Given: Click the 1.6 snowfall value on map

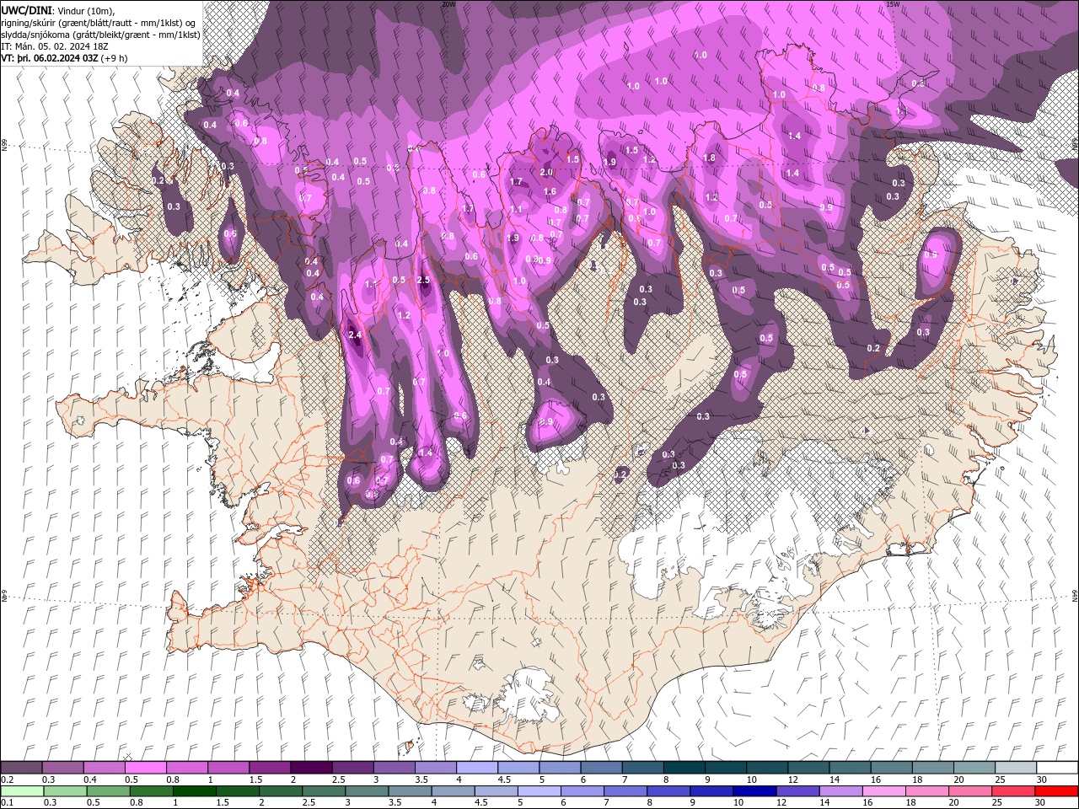Looking at the screenshot, I should (x=550, y=191).
